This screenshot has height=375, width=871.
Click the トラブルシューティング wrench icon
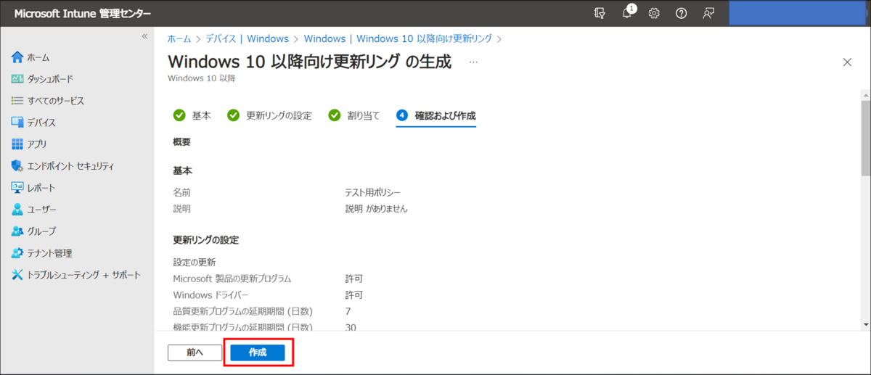pyautogui.click(x=17, y=275)
